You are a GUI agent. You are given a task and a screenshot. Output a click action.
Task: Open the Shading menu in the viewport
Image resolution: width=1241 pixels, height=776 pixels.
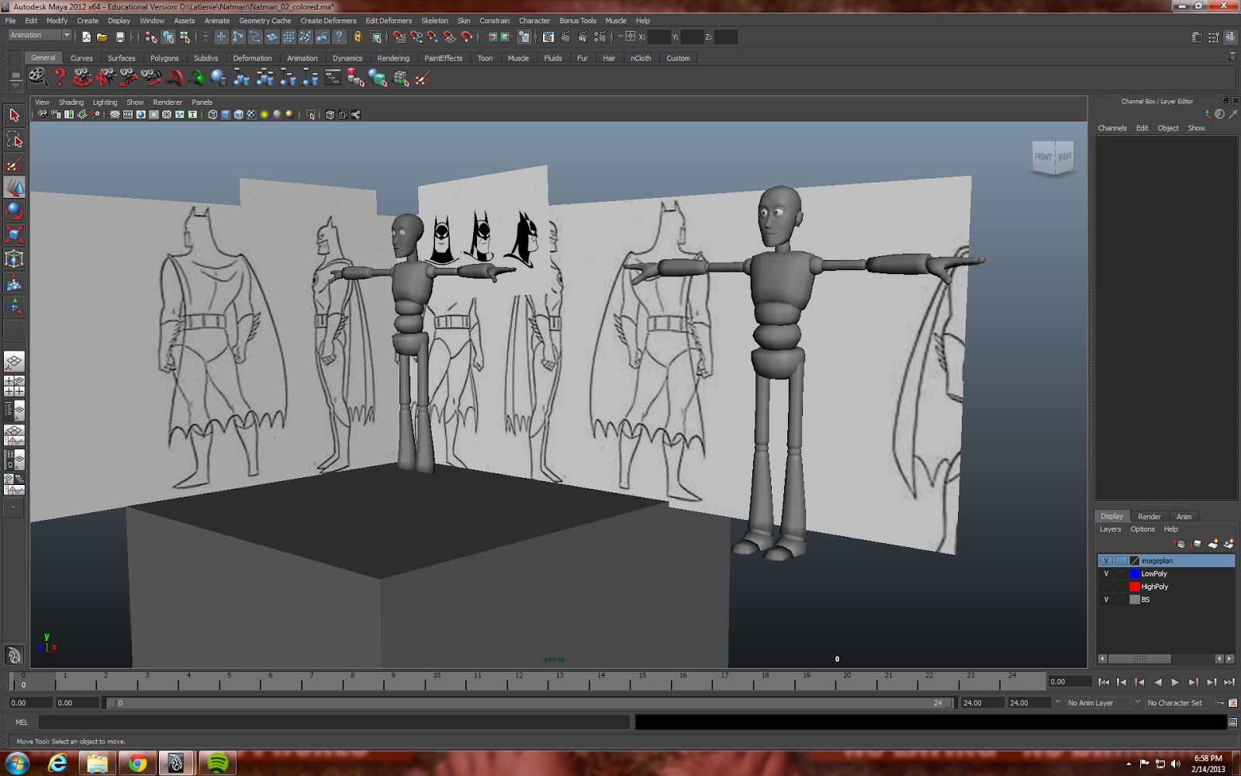pyautogui.click(x=71, y=102)
